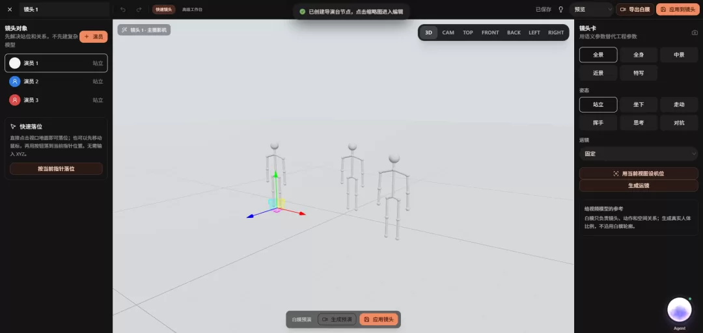Click the 生成预演 button in bottom bar
This screenshot has height=333, width=703.
point(337,319)
